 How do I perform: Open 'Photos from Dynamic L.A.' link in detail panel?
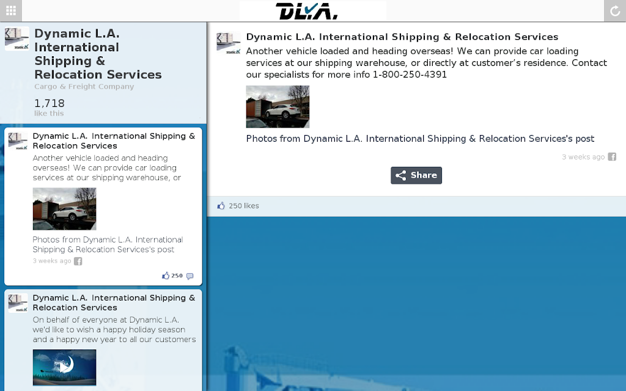[x=420, y=139]
